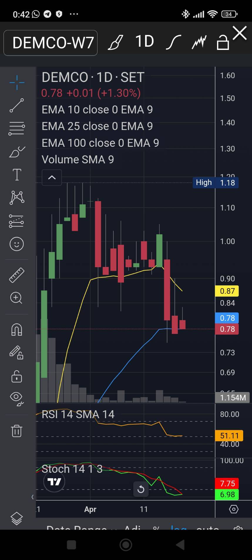Image resolution: width=252 pixels, height=560 pixels.
Task: Select EMA 100 close indicator legend
Action: [x=100, y=143]
